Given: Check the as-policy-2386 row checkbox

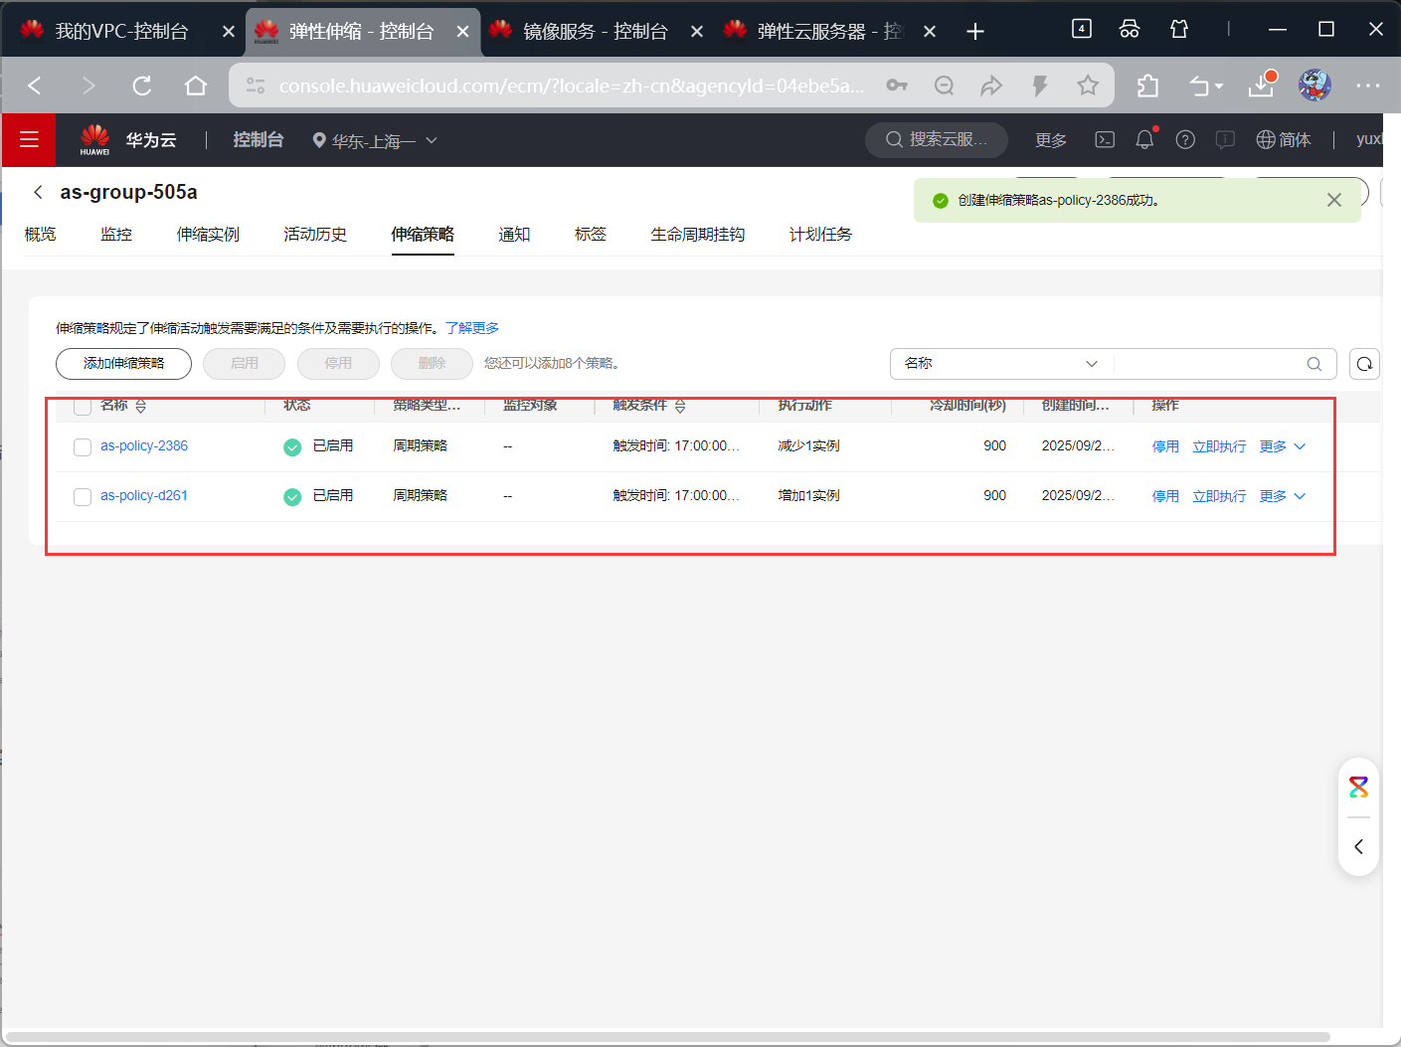Looking at the screenshot, I should coord(83,447).
